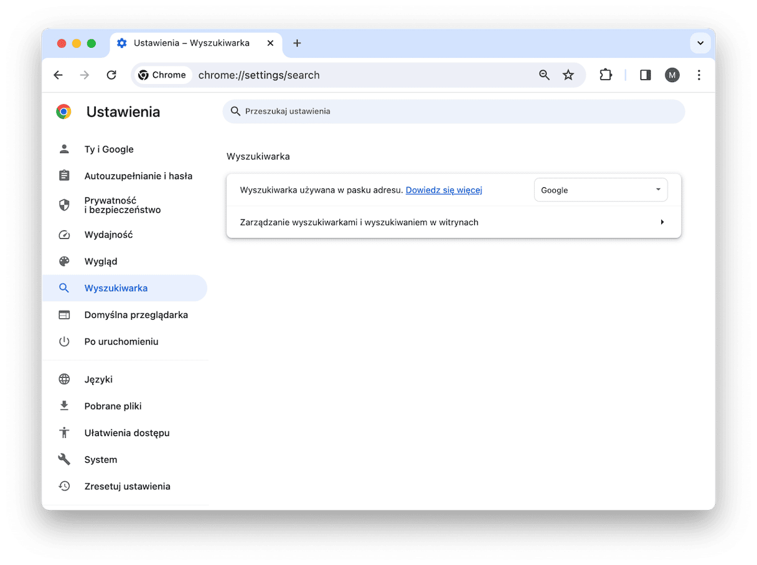
Task: Toggle the side panel icon
Action: (645, 75)
